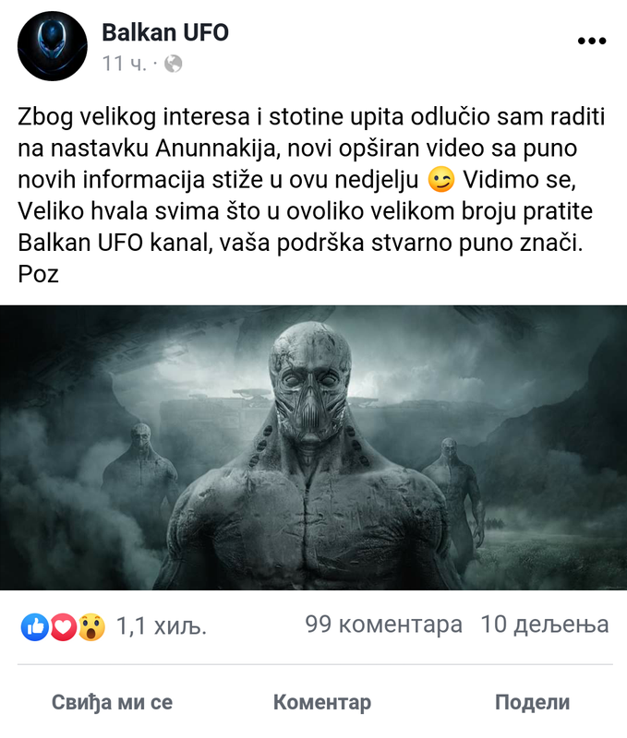The width and height of the screenshot is (627, 738).
Task: Click the Коментар button
Action: (322, 702)
